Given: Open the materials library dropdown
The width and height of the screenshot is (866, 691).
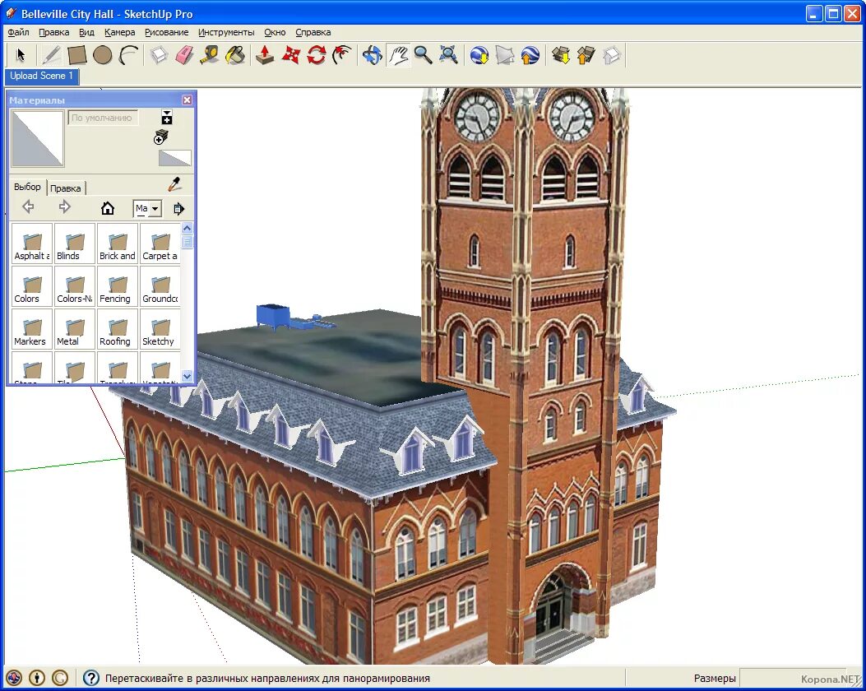Looking at the screenshot, I should (x=147, y=208).
